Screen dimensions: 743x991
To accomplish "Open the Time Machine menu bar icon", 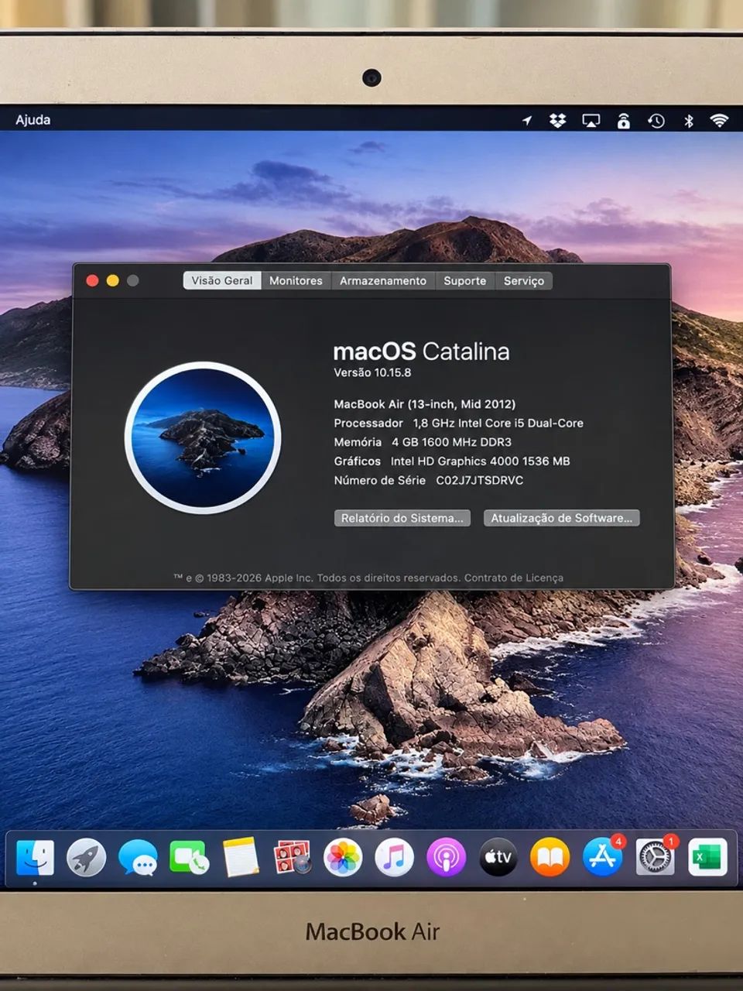I will point(656,121).
